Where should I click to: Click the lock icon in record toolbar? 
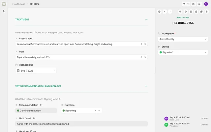tap(196, 12)
